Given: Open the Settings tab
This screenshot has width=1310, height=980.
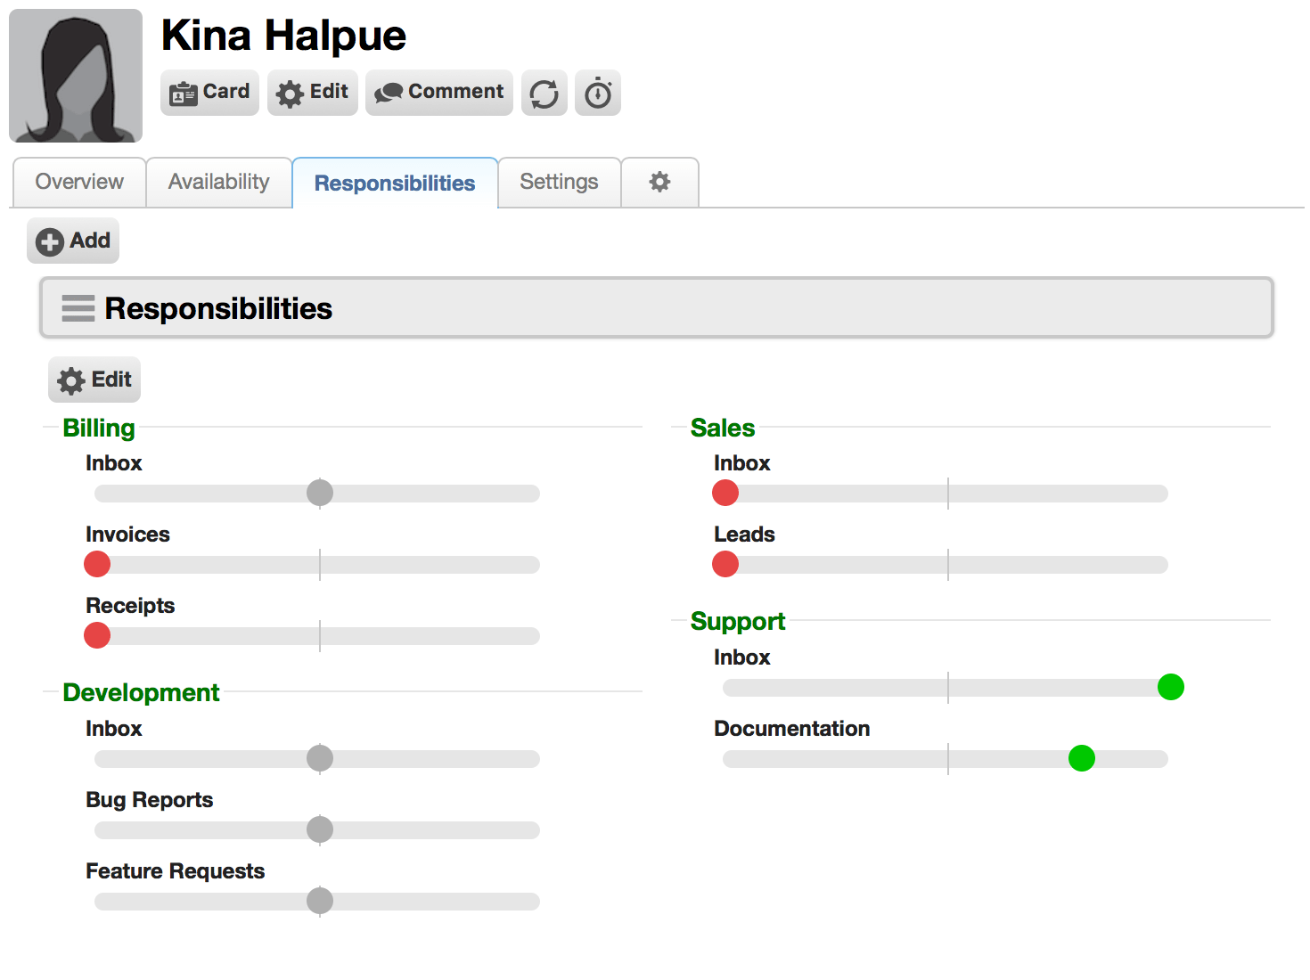Looking at the screenshot, I should pyautogui.click(x=559, y=182).
